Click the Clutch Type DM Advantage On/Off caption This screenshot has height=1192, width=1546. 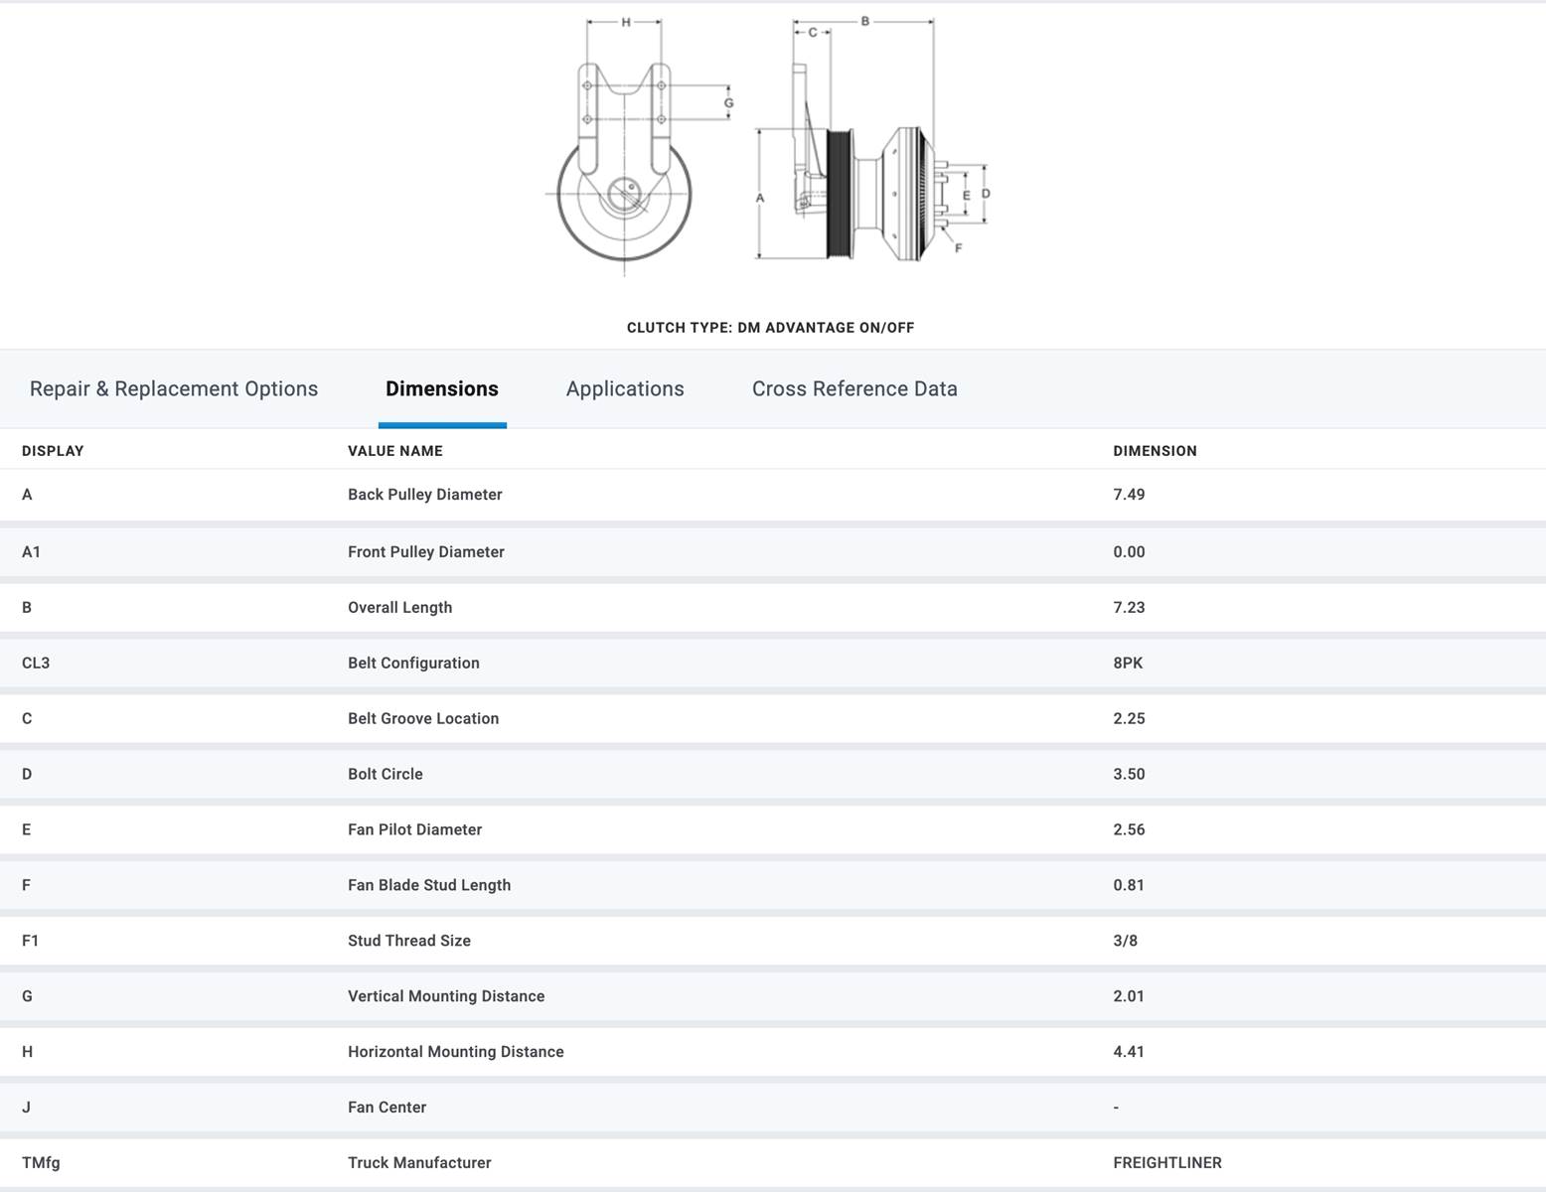click(x=770, y=328)
